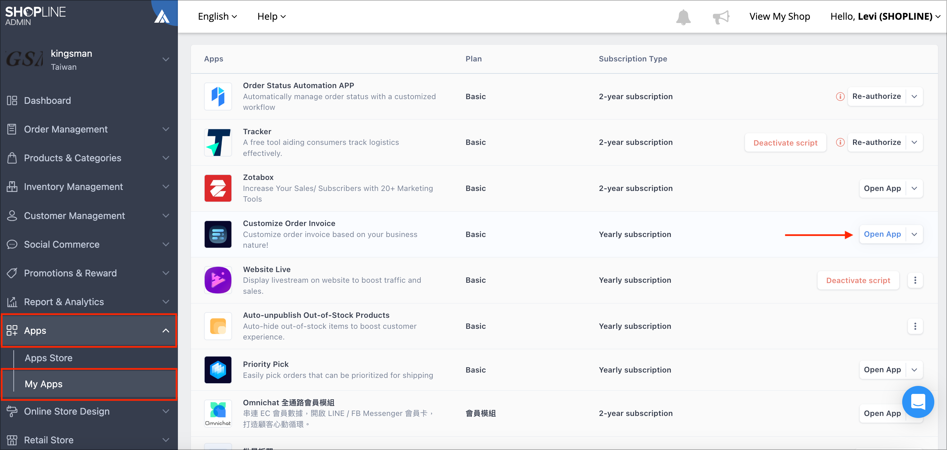Open Dashboard in the sidebar
This screenshot has height=450, width=947.
click(88, 100)
